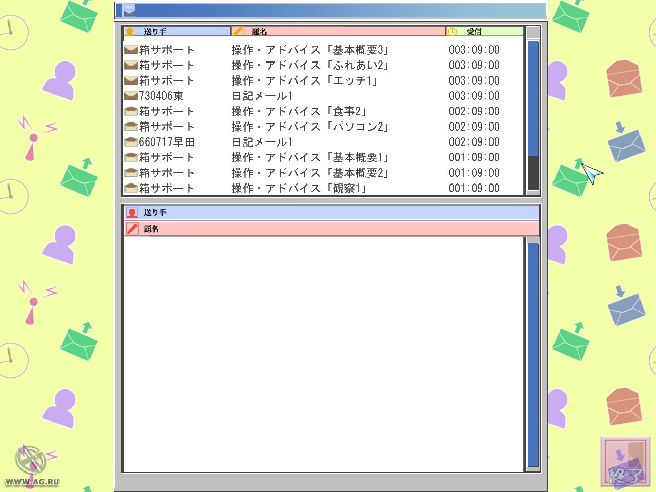
Task: Click the 送り手 sender field in message pane
Action: pos(332,213)
